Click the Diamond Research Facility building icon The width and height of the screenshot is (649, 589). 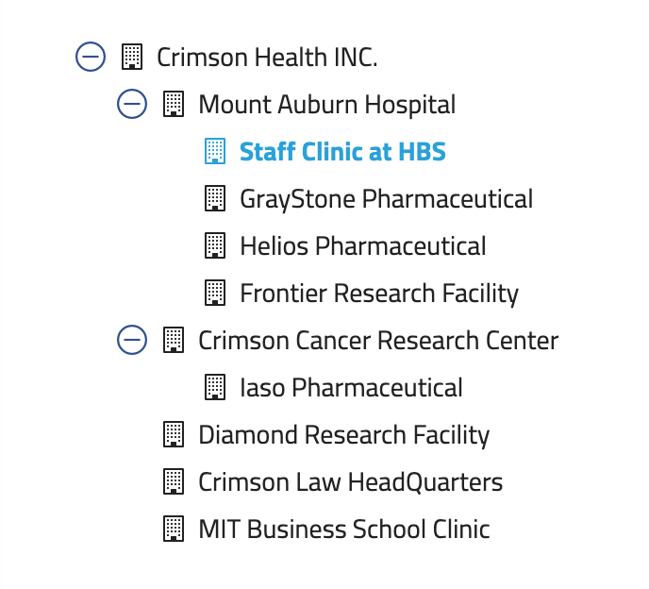pos(174,434)
